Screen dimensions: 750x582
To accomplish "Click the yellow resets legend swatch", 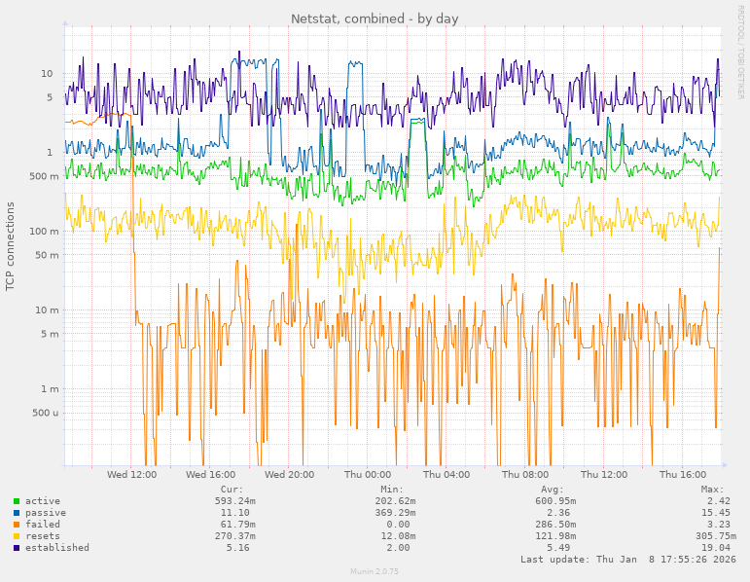I will [17, 536].
